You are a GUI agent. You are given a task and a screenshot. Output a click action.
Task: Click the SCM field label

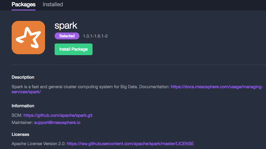17,115
